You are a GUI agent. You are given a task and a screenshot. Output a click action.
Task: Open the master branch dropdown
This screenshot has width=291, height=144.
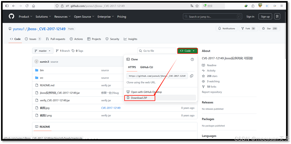tap(43, 51)
